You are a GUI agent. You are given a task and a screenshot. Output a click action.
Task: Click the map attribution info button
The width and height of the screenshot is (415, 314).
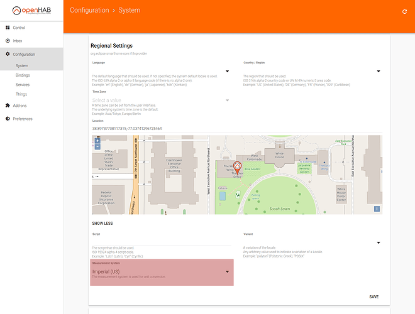click(x=377, y=208)
